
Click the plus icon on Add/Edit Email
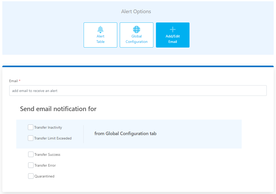(x=173, y=29)
